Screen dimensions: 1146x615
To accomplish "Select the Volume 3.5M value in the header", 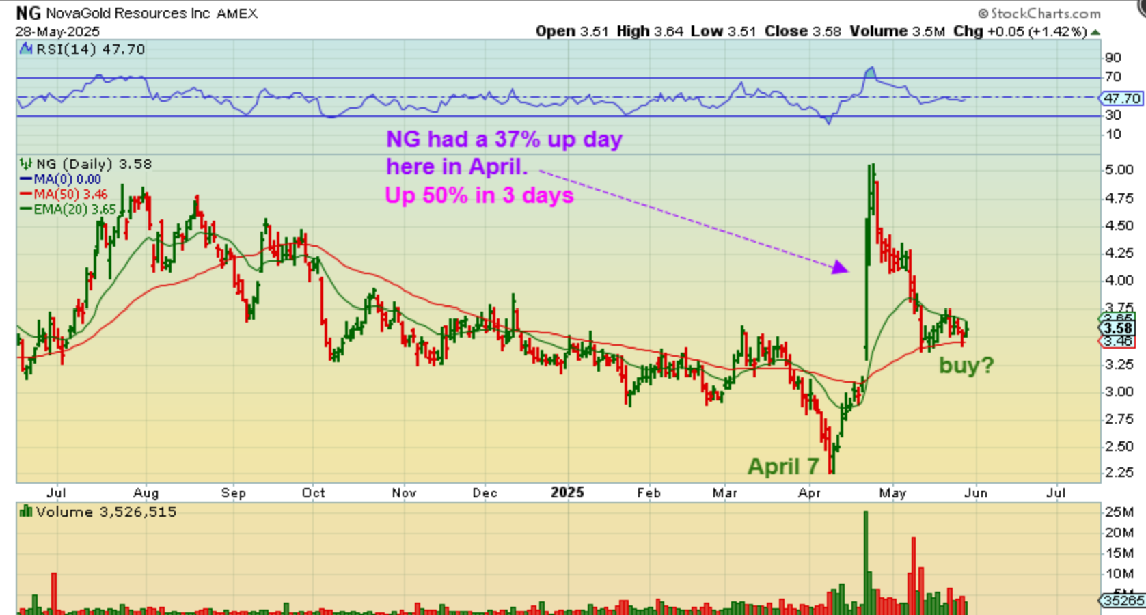I will click(x=897, y=31).
